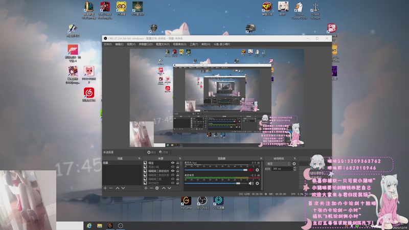Remove the selected scene with minus button
This screenshot has width=409, height=230.
point(111,188)
